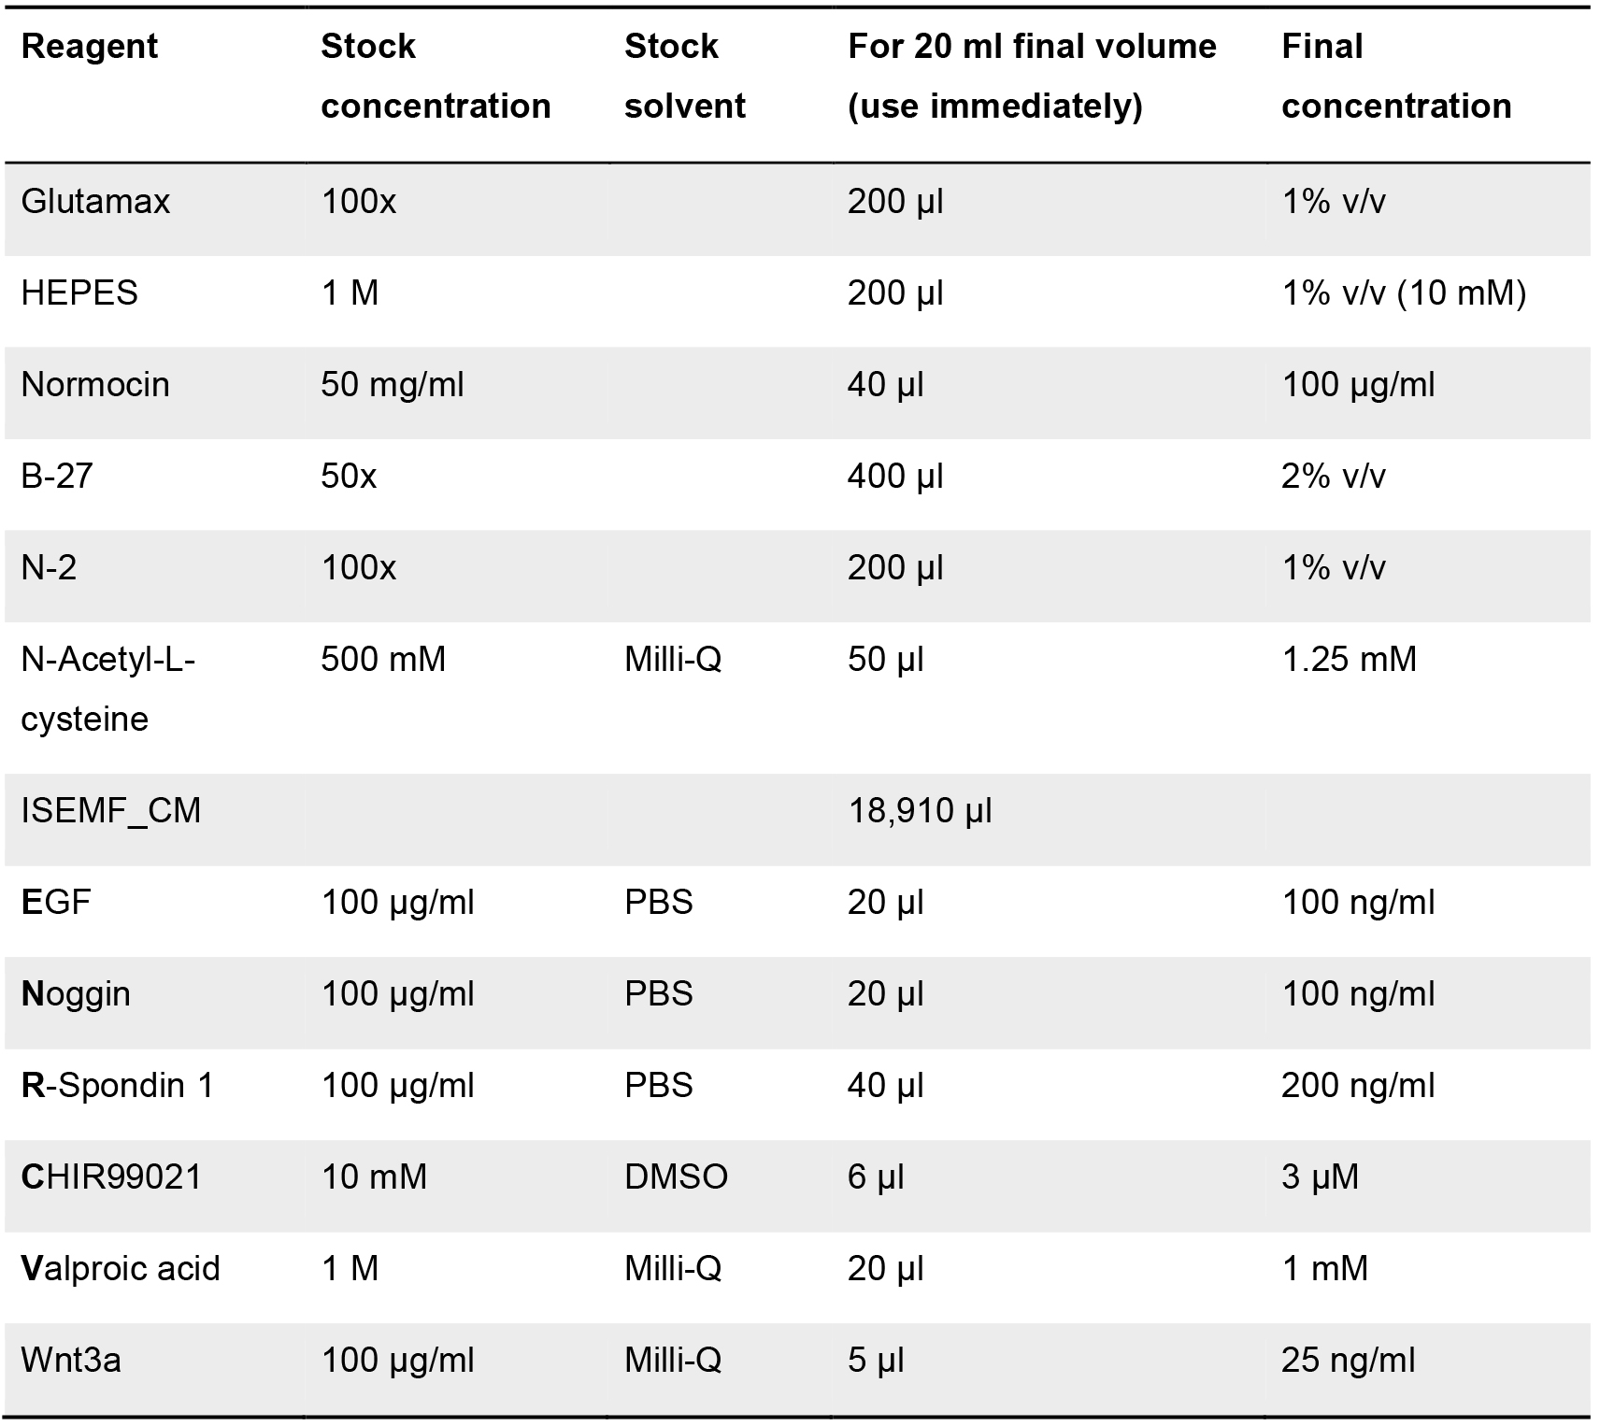Click the Reagent column header
The width and height of the screenshot is (1600, 1426).
(90, 47)
